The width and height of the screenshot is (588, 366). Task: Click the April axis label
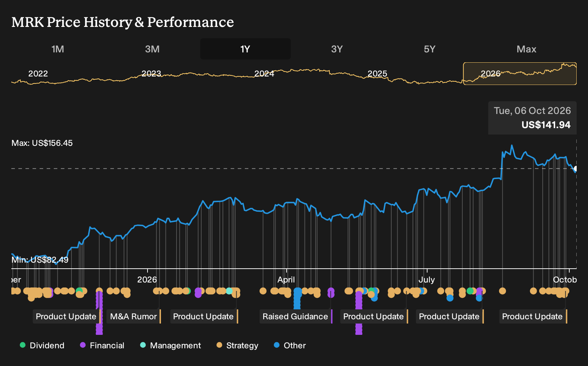click(286, 280)
